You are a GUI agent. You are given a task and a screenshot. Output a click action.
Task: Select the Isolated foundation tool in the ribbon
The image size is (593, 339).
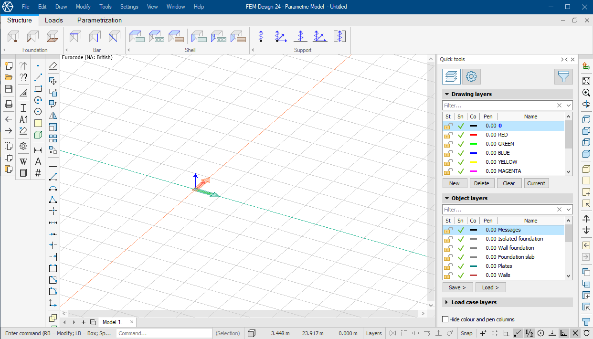(x=13, y=37)
